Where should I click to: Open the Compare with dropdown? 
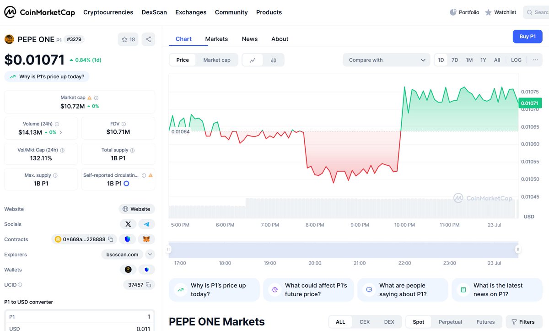click(x=387, y=60)
